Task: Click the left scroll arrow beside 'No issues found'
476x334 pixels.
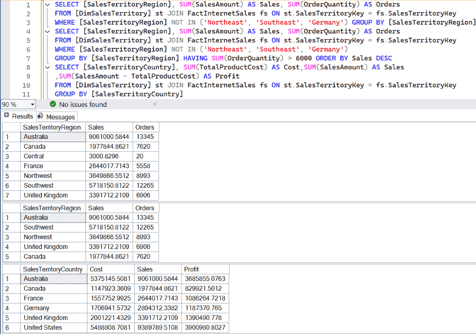Action: [x=154, y=105]
